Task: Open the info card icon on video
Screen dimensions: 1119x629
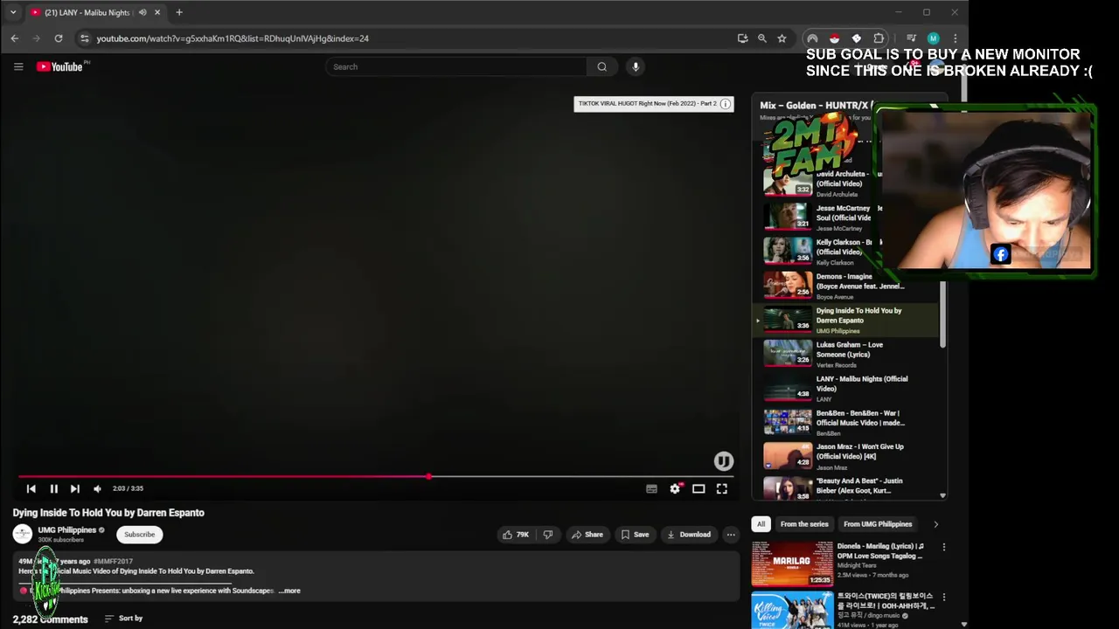Action: point(725,104)
